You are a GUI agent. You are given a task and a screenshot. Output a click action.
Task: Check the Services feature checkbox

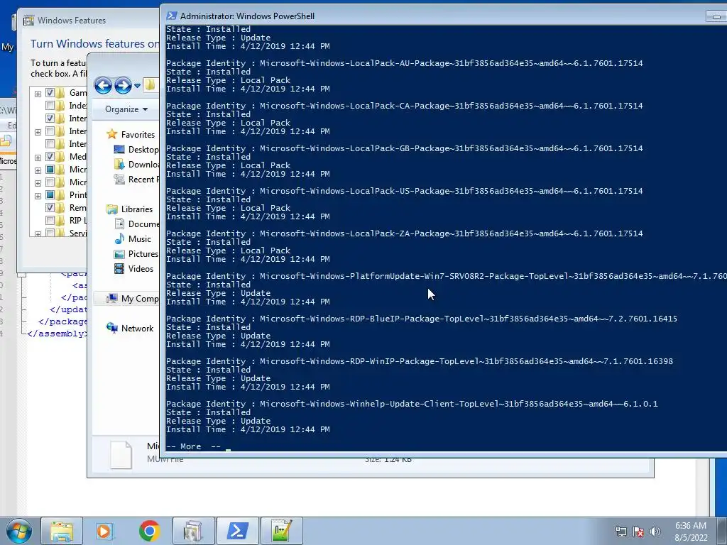pos(50,233)
